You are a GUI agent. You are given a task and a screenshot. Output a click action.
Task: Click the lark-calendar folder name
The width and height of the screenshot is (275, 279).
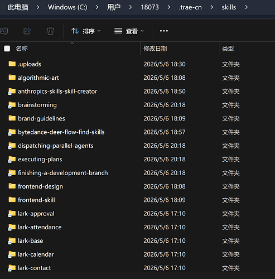tap(36, 254)
